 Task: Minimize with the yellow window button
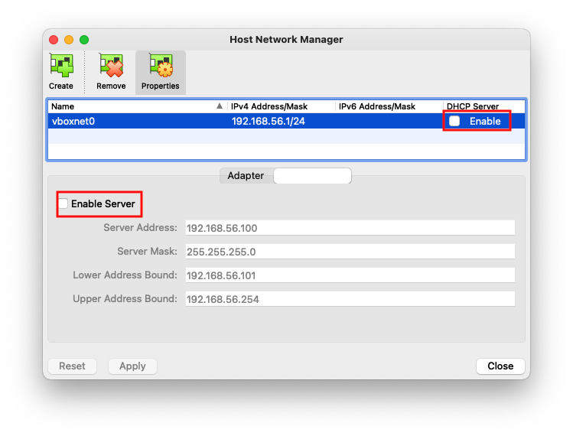[x=69, y=40]
